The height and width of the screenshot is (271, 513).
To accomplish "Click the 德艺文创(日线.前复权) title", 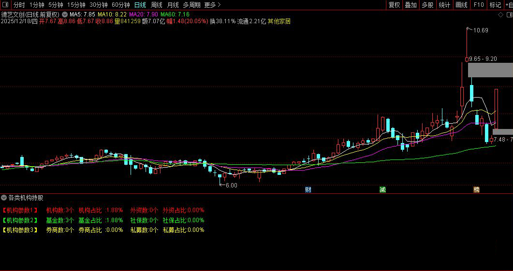I will tap(30, 14).
